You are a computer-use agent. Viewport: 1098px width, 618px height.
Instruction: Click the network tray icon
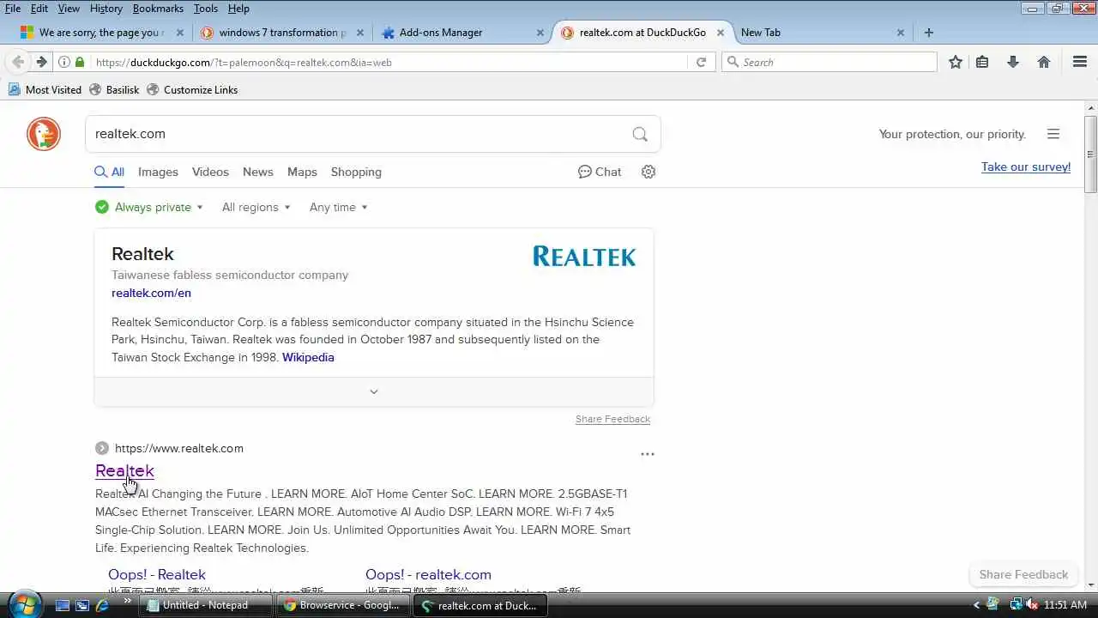tap(1015, 605)
